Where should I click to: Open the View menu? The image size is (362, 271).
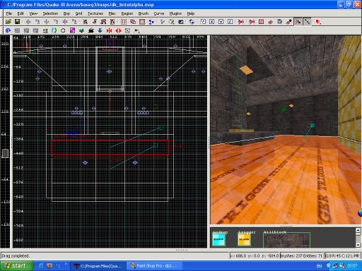(33, 13)
